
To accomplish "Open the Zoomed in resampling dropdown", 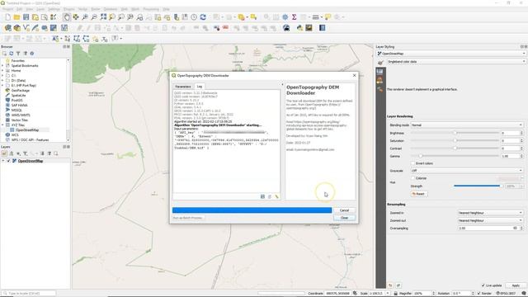I will click(490, 213).
